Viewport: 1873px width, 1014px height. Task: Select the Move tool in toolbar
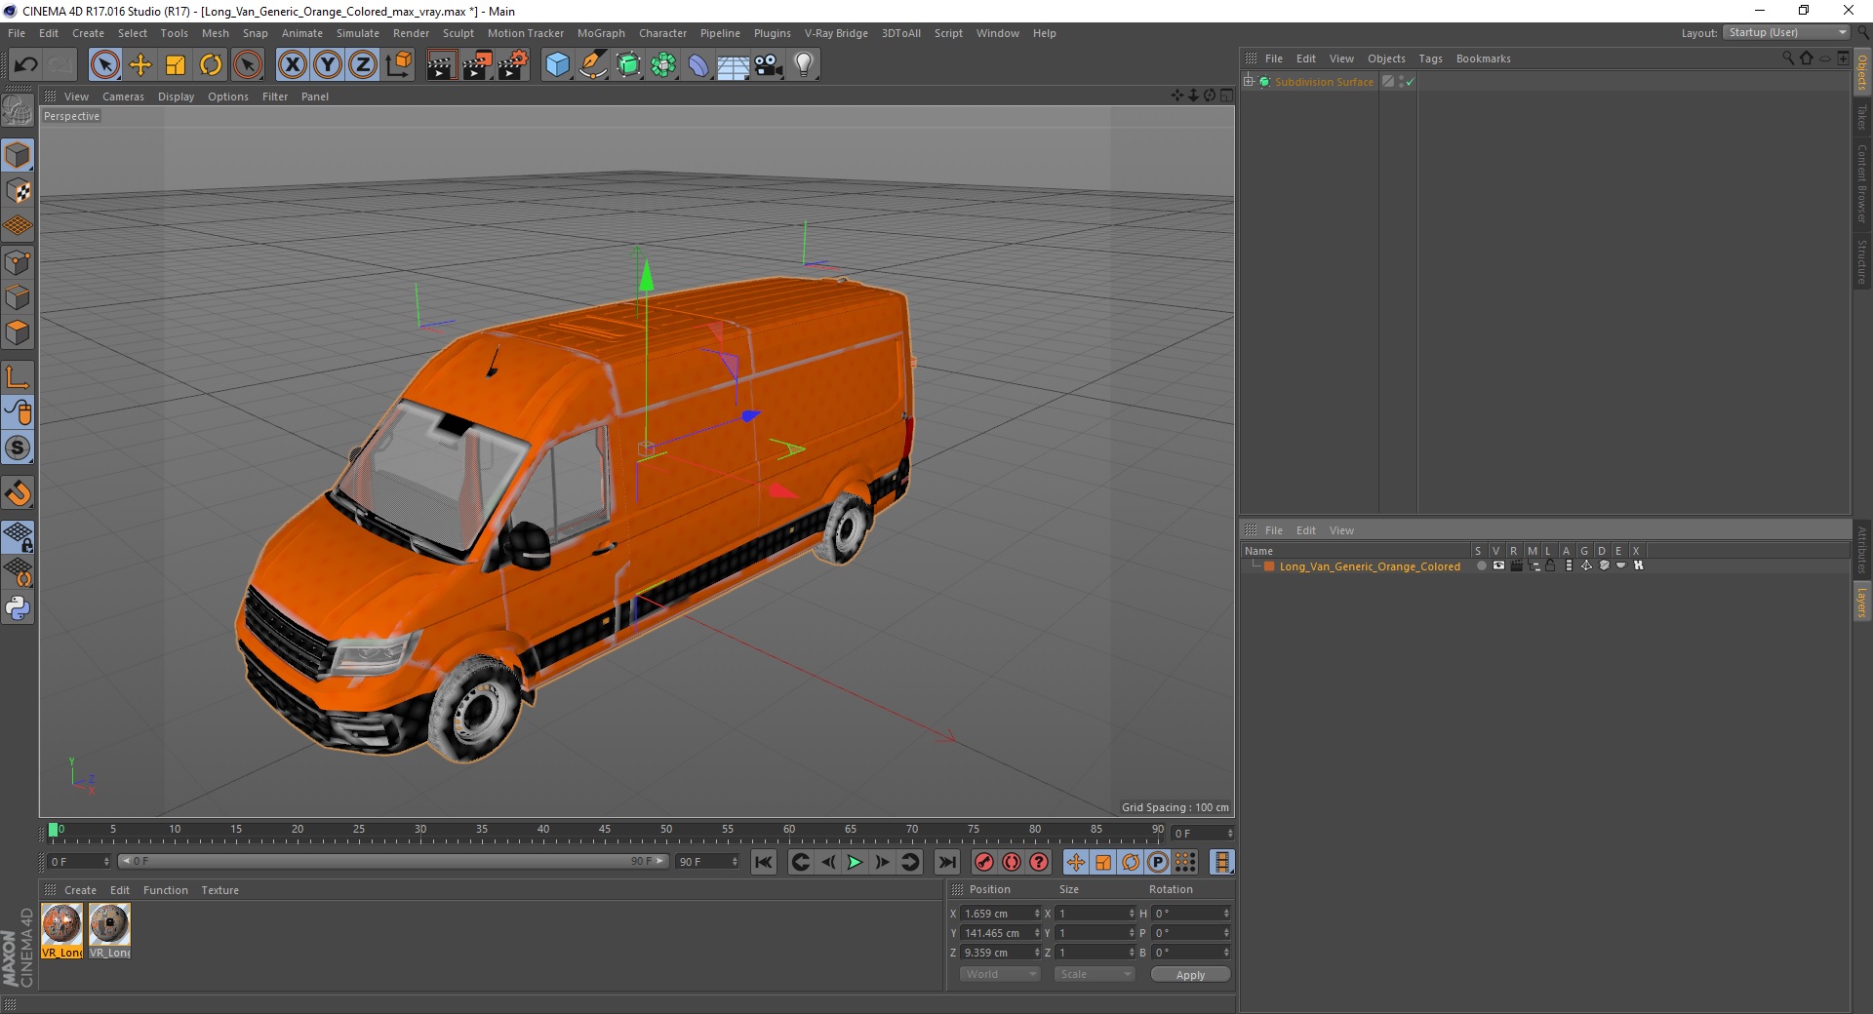point(140,65)
